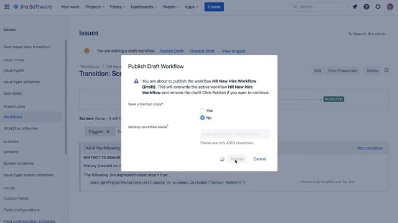Open the settings gear icon
Image resolution: width=398 pixels, height=223 pixels.
(x=378, y=7)
